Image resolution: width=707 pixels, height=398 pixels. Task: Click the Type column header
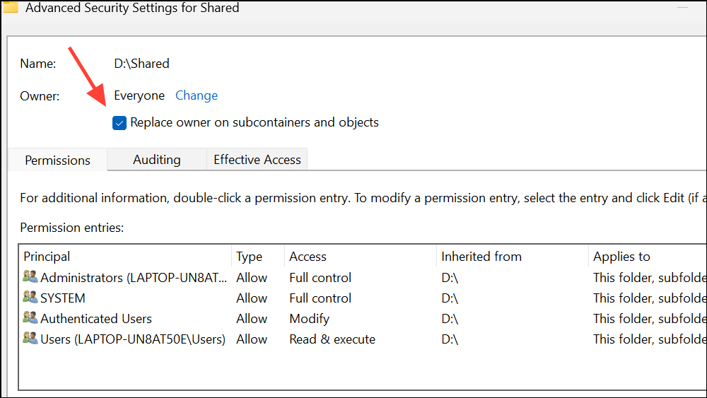coord(249,257)
